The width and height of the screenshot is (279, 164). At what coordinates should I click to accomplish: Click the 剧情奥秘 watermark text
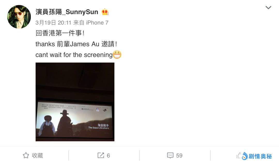(x=260, y=156)
